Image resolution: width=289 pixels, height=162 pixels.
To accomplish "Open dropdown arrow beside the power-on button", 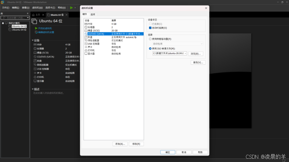I will pyautogui.click(x=75, y=8).
